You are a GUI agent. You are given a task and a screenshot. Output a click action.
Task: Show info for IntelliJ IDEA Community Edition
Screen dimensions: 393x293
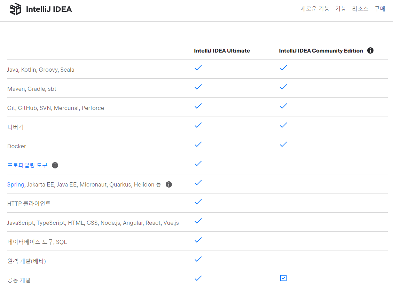point(370,50)
